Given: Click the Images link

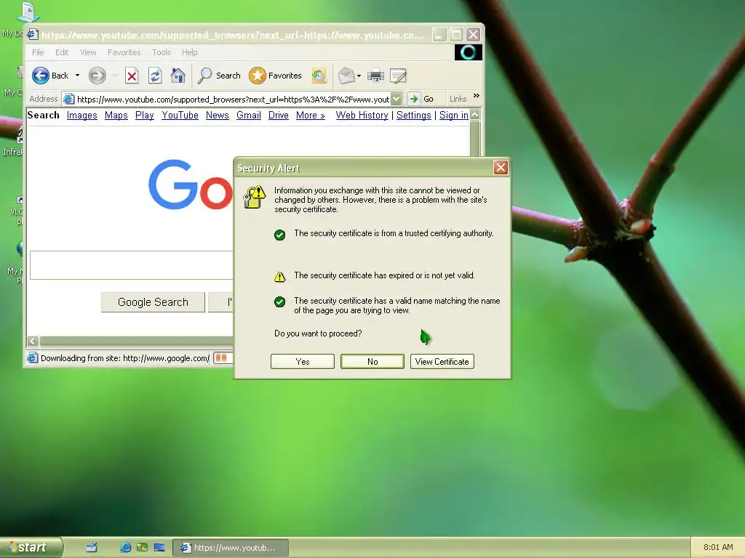Looking at the screenshot, I should (x=81, y=116).
